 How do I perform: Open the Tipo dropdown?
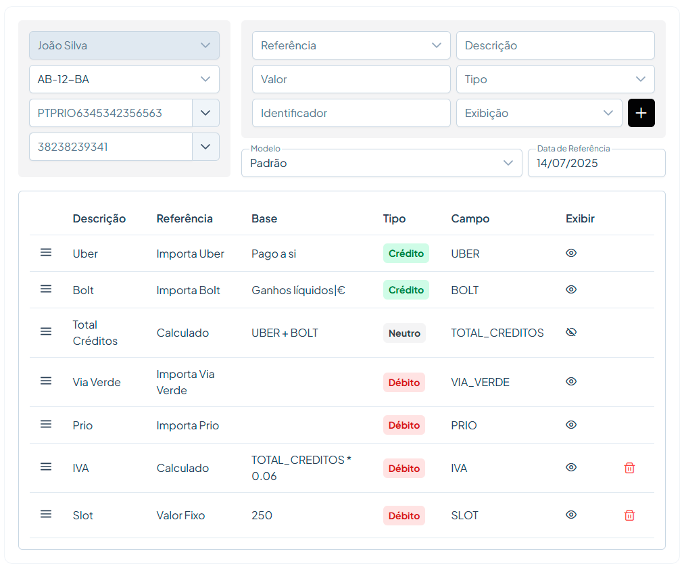coord(555,79)
